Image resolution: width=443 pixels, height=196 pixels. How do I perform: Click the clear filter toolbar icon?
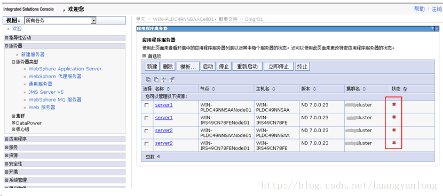click(172, 80)
